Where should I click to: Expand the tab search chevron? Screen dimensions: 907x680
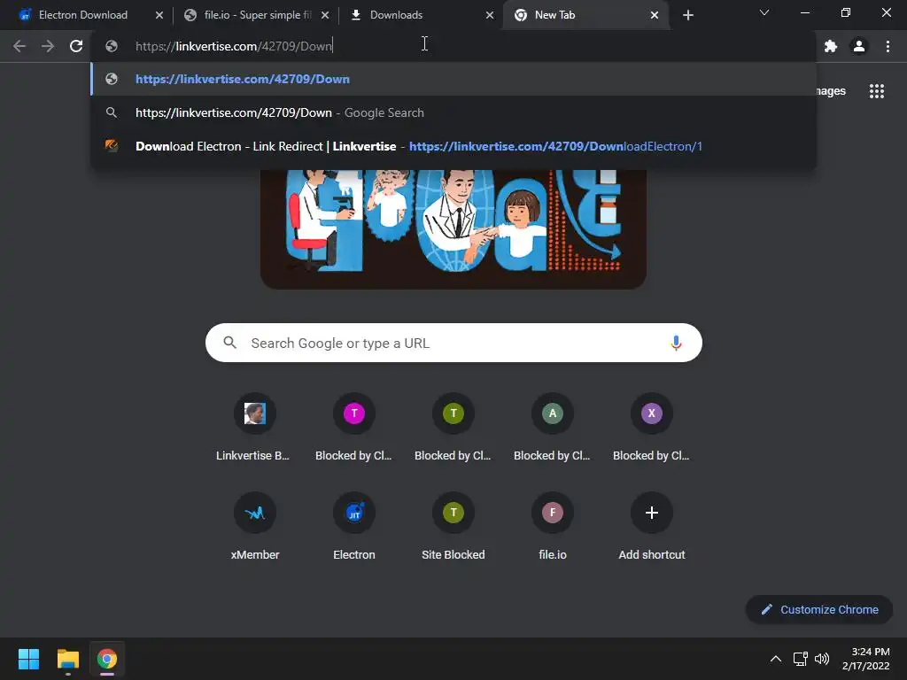(x=764, y=12)
